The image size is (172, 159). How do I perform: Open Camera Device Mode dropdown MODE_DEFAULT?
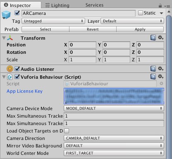tap(114, 108)
